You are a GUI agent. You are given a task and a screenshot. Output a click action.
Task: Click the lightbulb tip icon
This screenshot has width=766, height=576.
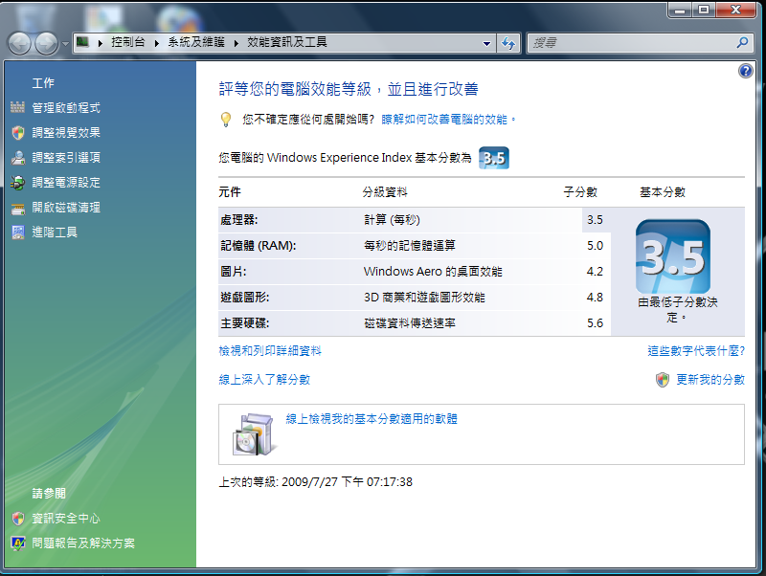pos(226,120)
